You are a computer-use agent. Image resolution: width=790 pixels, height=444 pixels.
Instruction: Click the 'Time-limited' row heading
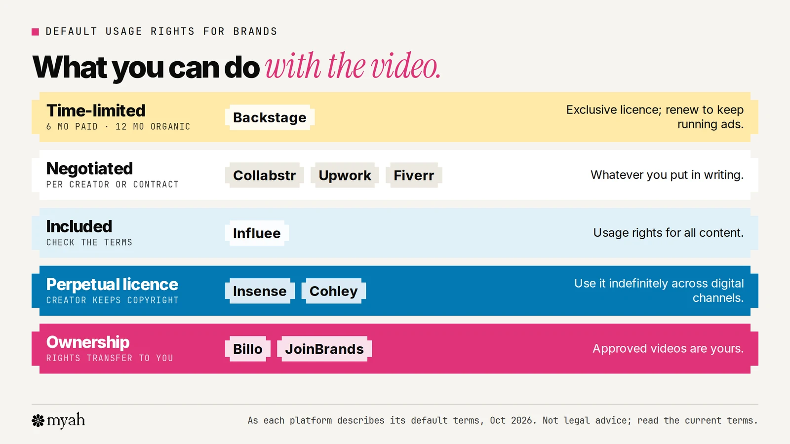(x=96, y=111)
